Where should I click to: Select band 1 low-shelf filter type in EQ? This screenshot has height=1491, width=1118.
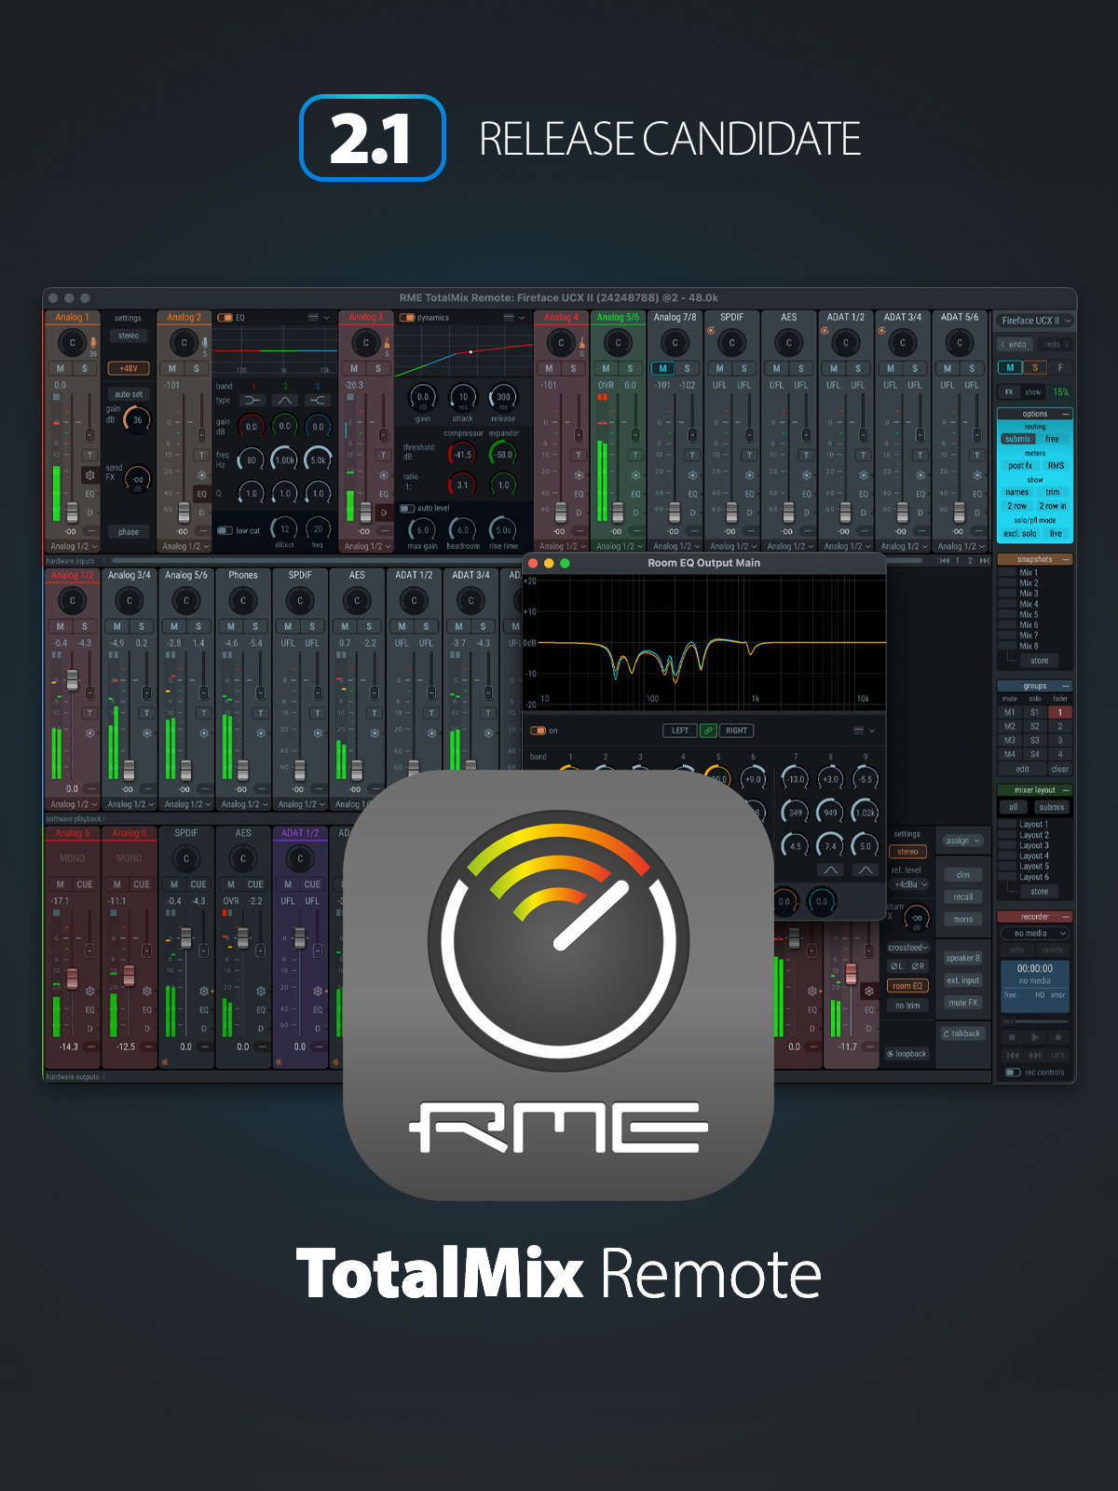[x=252, y=400]
